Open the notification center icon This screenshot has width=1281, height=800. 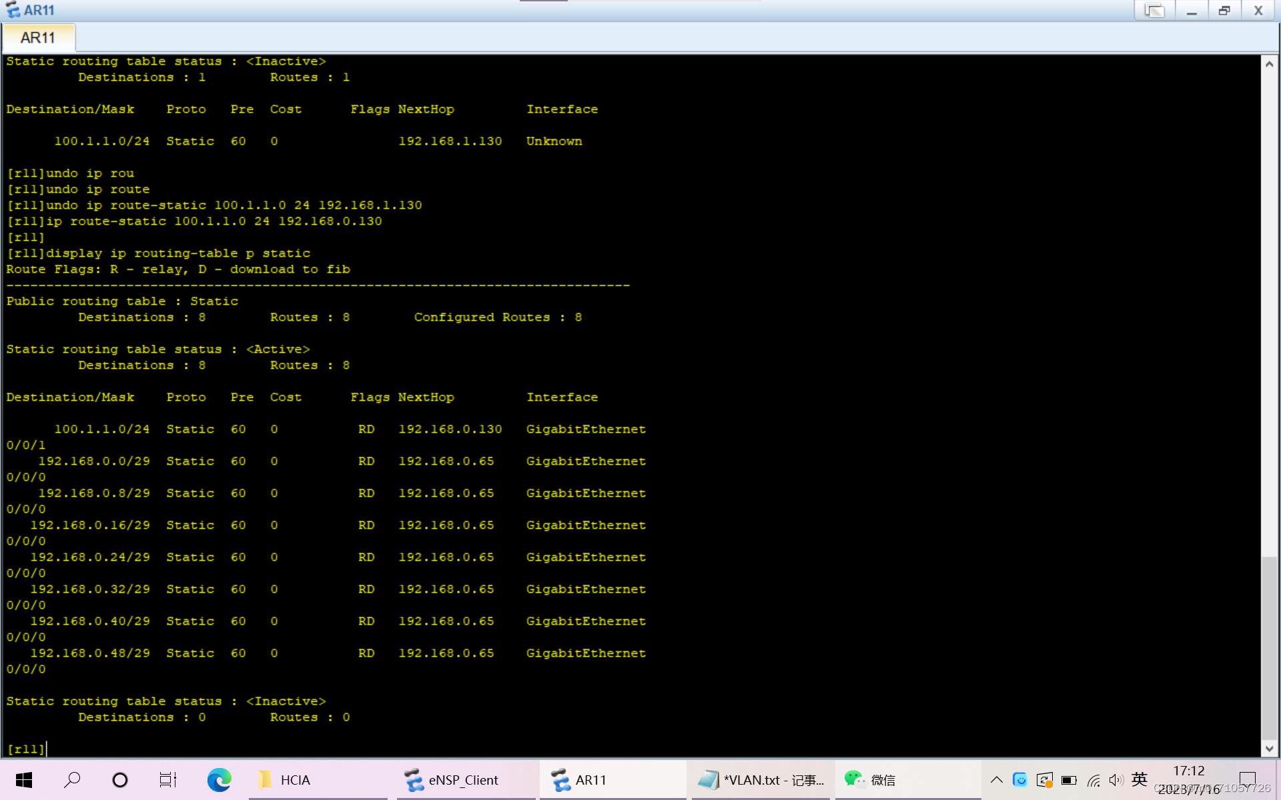[x=1247, y=779]
